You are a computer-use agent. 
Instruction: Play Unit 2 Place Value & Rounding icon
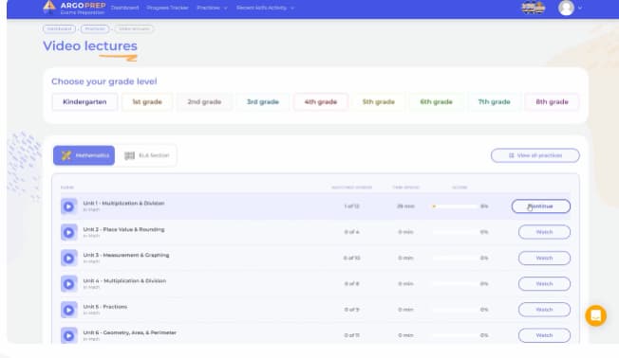pos(68,232)
